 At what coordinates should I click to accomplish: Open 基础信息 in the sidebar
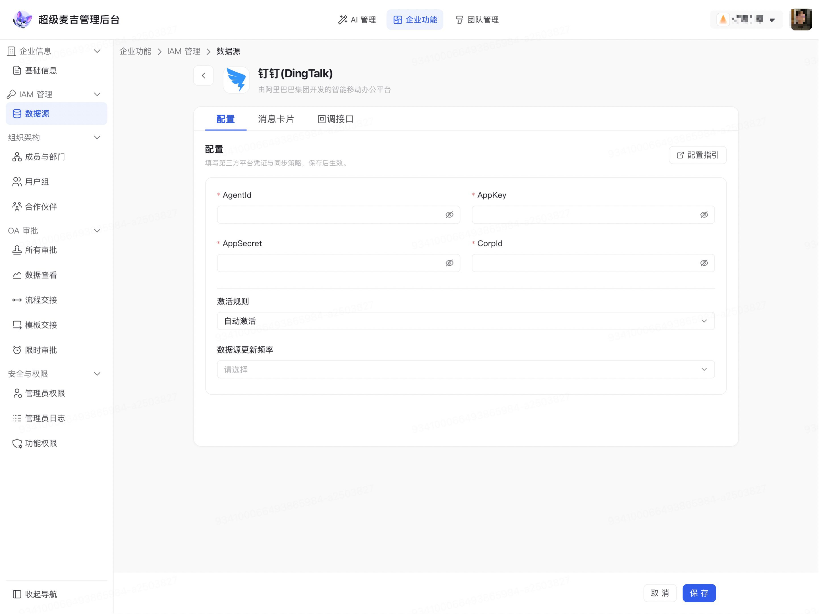[x=56, y=70]
